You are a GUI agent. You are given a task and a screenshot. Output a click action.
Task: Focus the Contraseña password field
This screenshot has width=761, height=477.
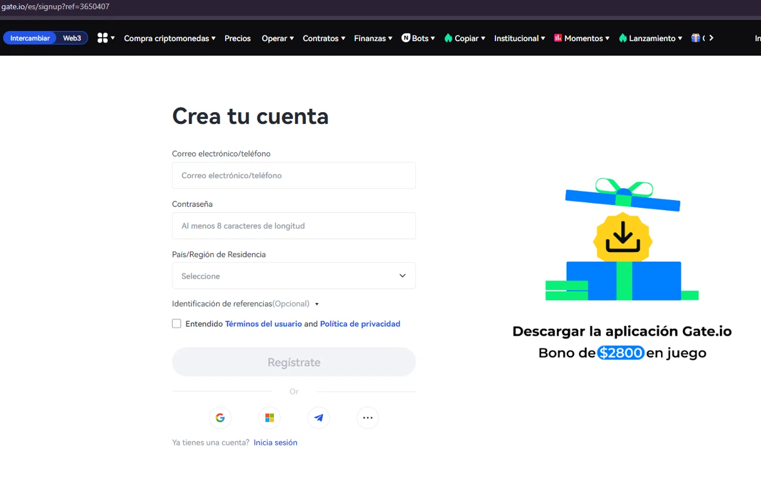tap(294, 225)
